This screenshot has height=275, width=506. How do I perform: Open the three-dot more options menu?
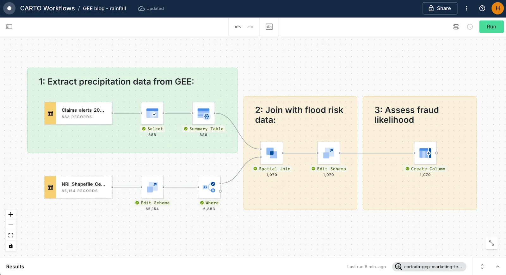(466, 9)
